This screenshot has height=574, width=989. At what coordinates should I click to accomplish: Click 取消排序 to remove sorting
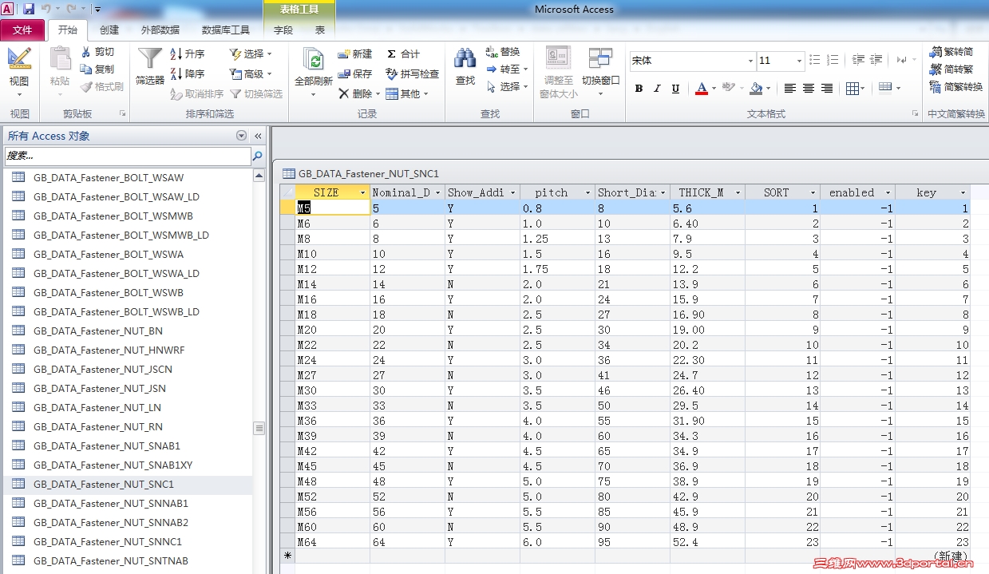click(196, 94)
